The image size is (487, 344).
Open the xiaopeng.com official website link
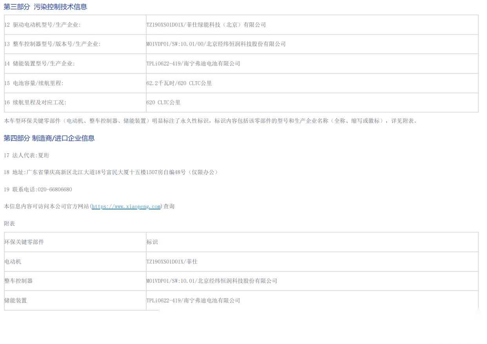tap(126, 207)
